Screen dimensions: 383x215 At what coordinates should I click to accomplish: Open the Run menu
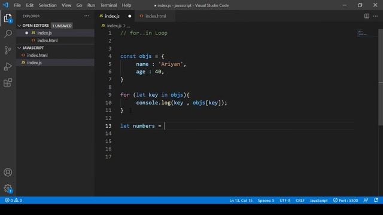click(91, 5)
